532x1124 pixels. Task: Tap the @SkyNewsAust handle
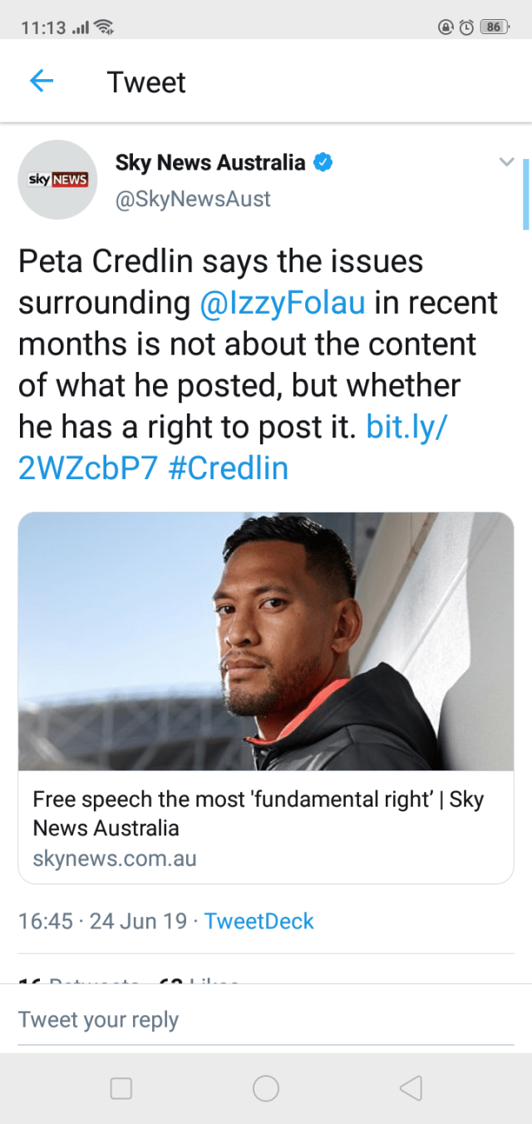tap(193, 200)
